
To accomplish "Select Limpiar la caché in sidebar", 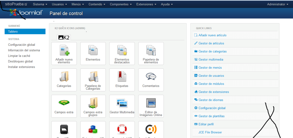I will tap(19, 56).
